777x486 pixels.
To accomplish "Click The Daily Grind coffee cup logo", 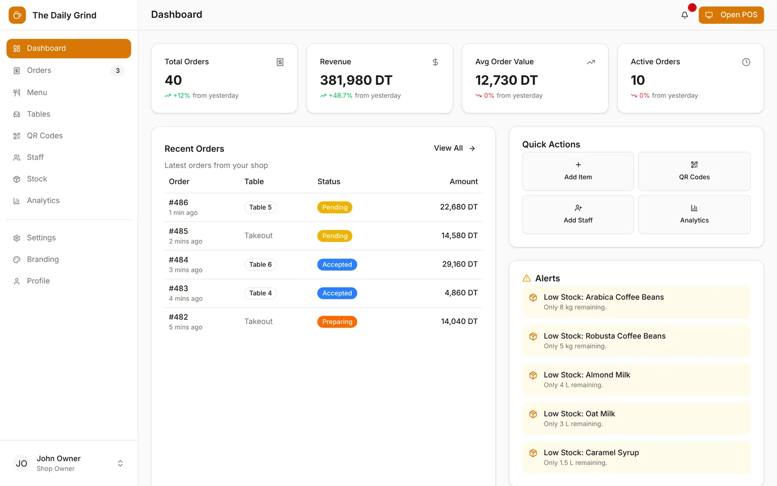I will click(x=17, y=15).
